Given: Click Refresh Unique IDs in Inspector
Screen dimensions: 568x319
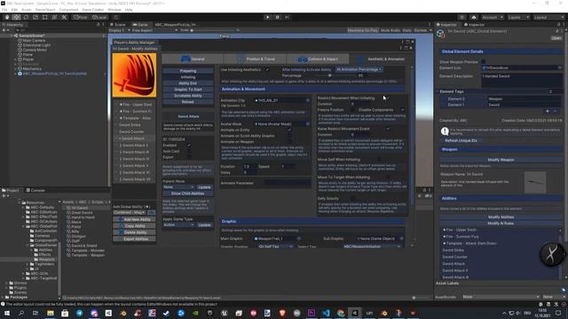Looking at the screenshot, I should tap(461, 140).
